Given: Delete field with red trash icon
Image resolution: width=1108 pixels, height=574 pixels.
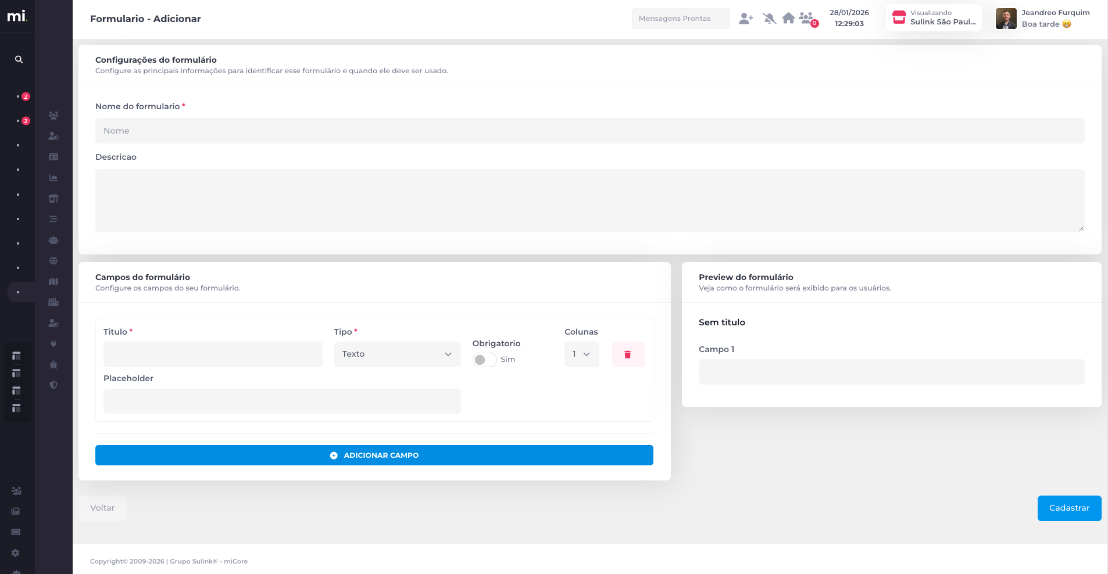Looking at the screenshot, I should click(x=628, y=354).
